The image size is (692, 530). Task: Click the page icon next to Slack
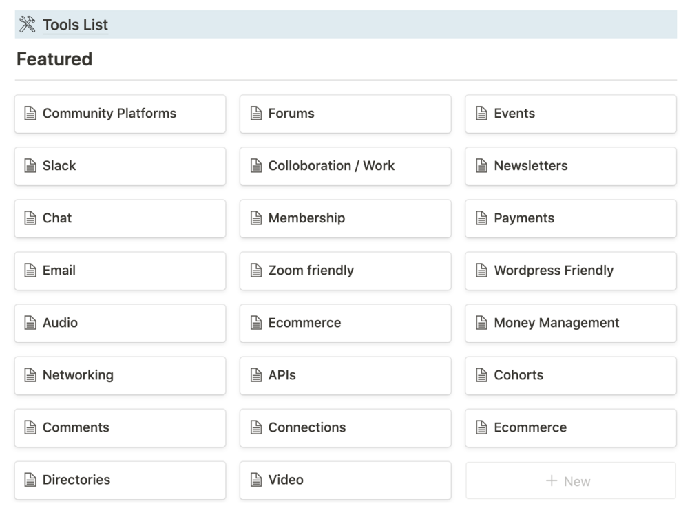pos(30,166)
